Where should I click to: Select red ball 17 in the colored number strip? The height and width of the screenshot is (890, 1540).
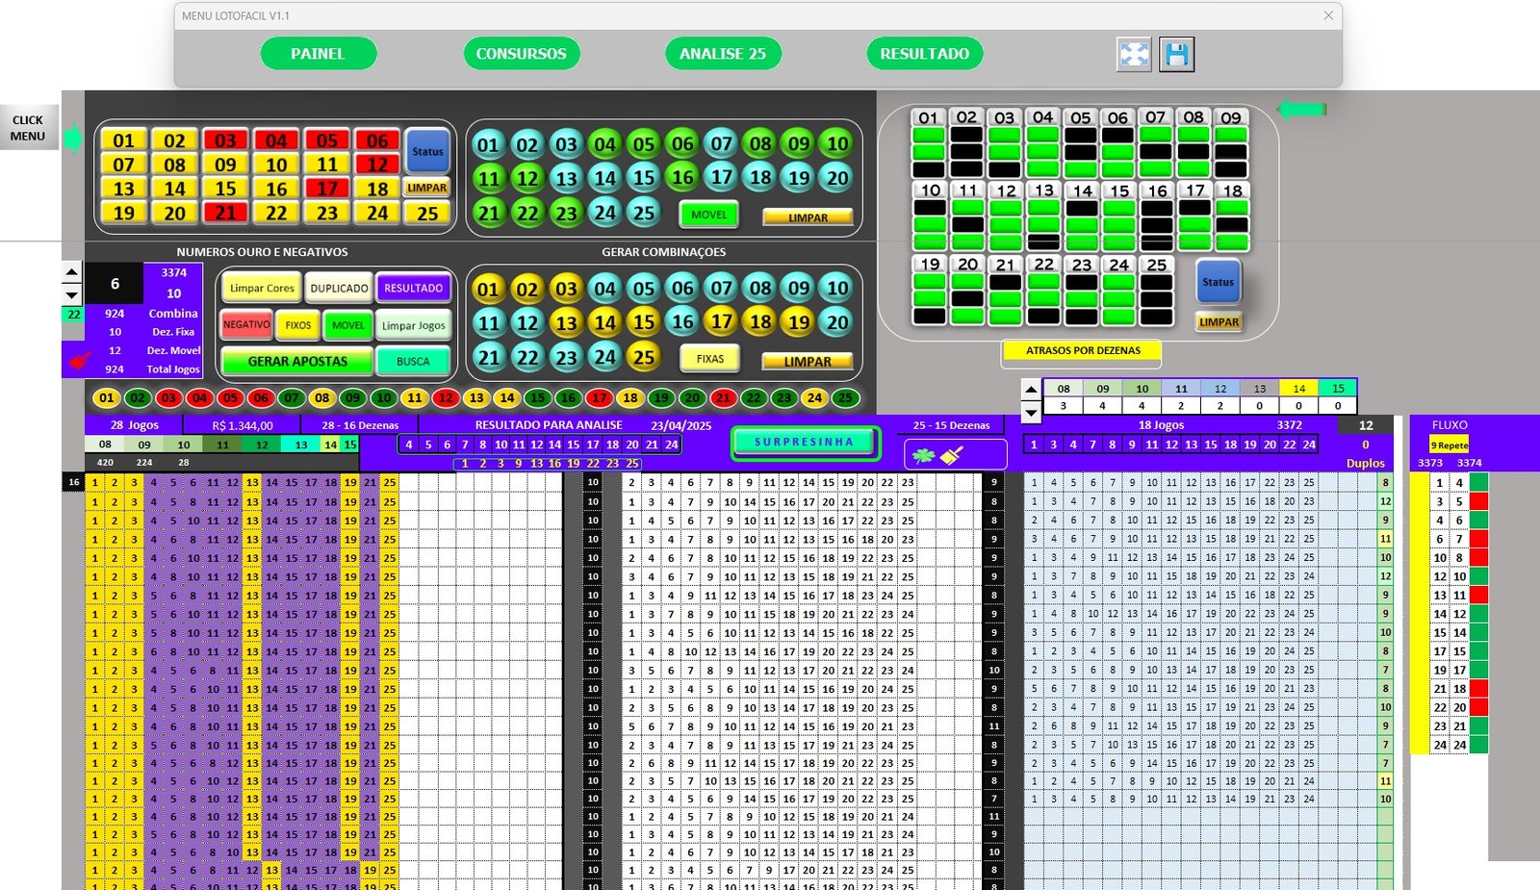pos(599,398)
